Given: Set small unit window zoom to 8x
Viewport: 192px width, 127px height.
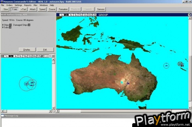Looking at the screenshot, I should [x=20, y=56].
